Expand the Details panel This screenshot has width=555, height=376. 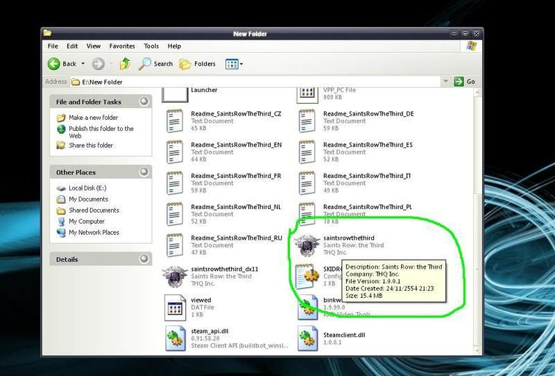click(x=144, y=259)
